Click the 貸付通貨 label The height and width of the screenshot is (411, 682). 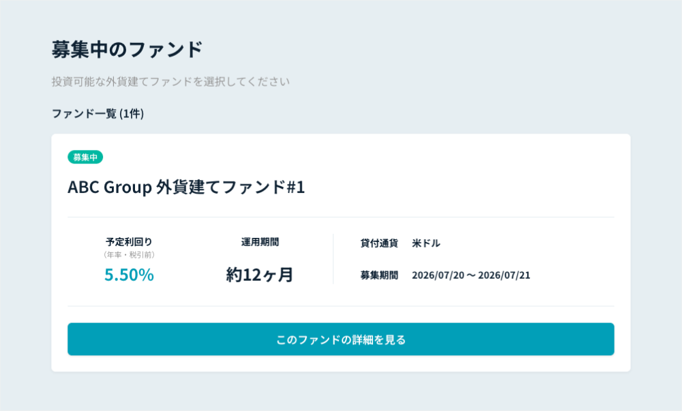coord(379,243)
